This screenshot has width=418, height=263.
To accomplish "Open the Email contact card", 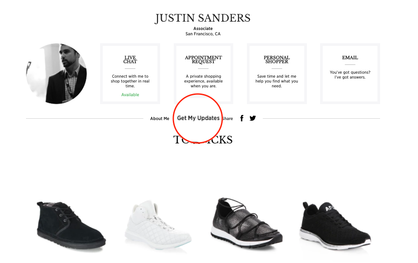I will tap(350, 74).
